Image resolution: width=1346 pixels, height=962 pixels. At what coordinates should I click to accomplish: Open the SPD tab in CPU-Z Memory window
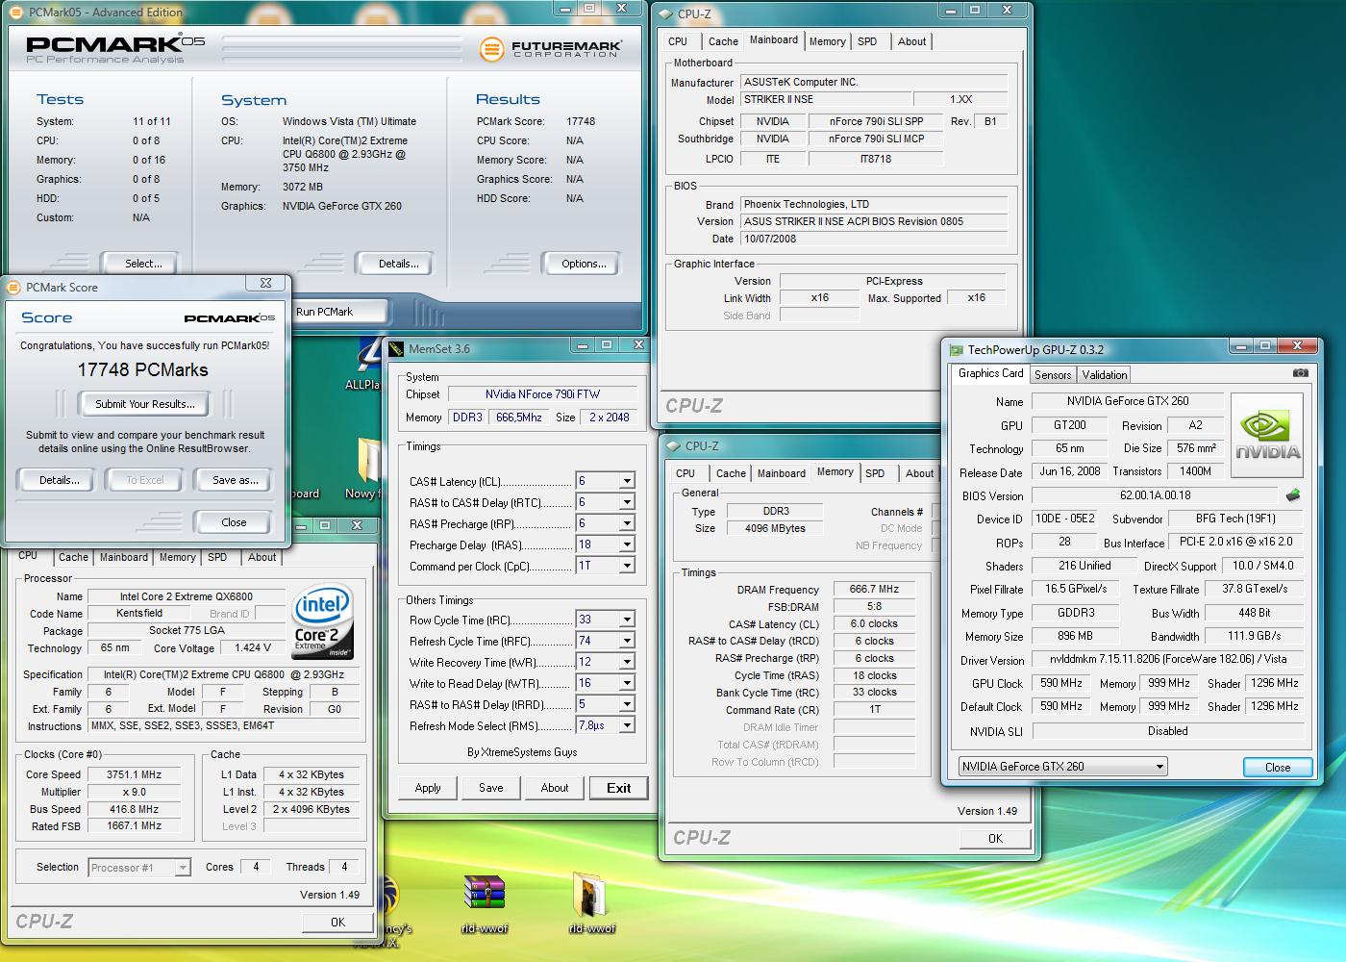(875, 473)
